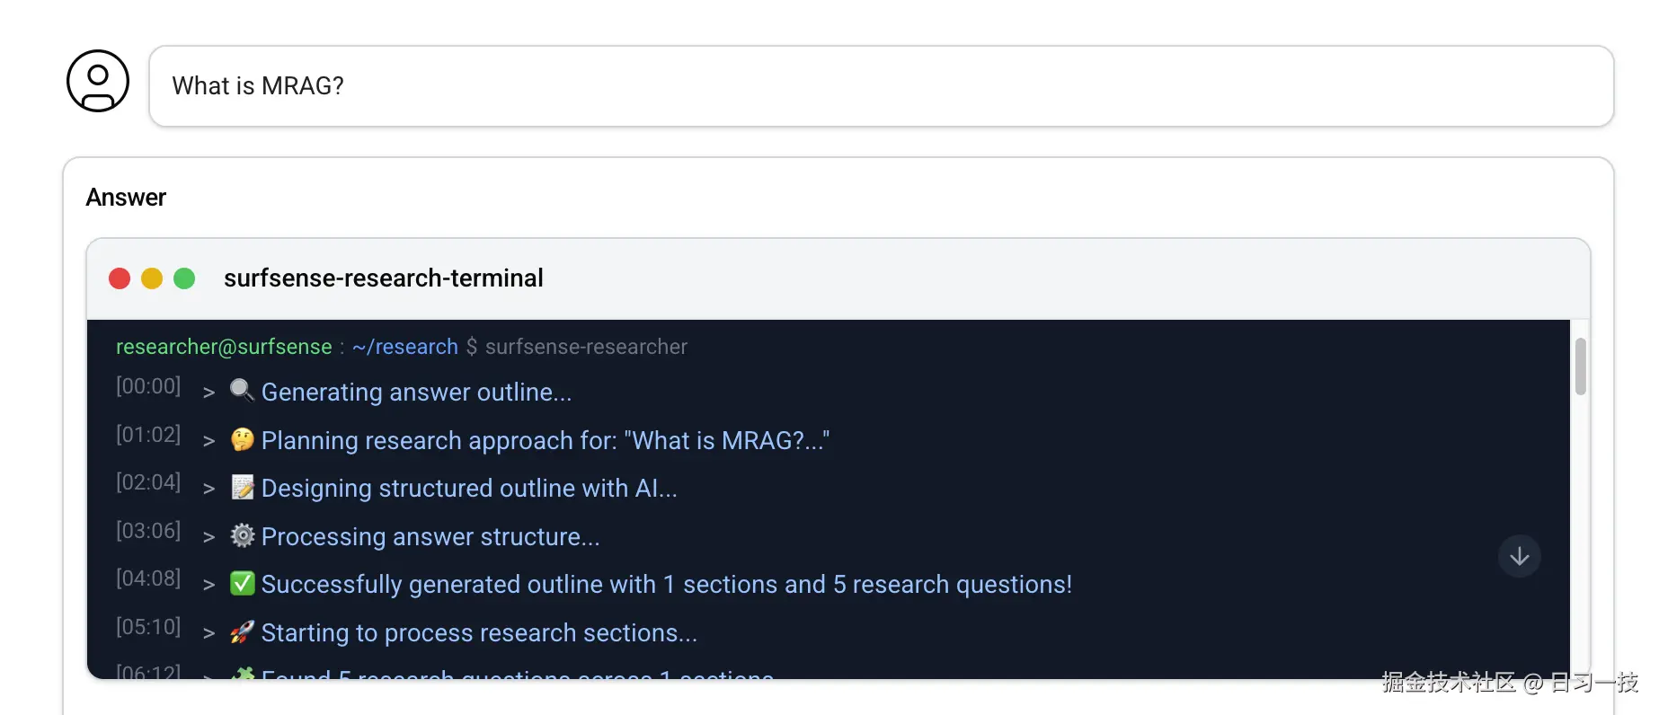Click the gear icon for processing answer structure
The width and height of the screenshot is (1659, 715).
pos(241,535)
